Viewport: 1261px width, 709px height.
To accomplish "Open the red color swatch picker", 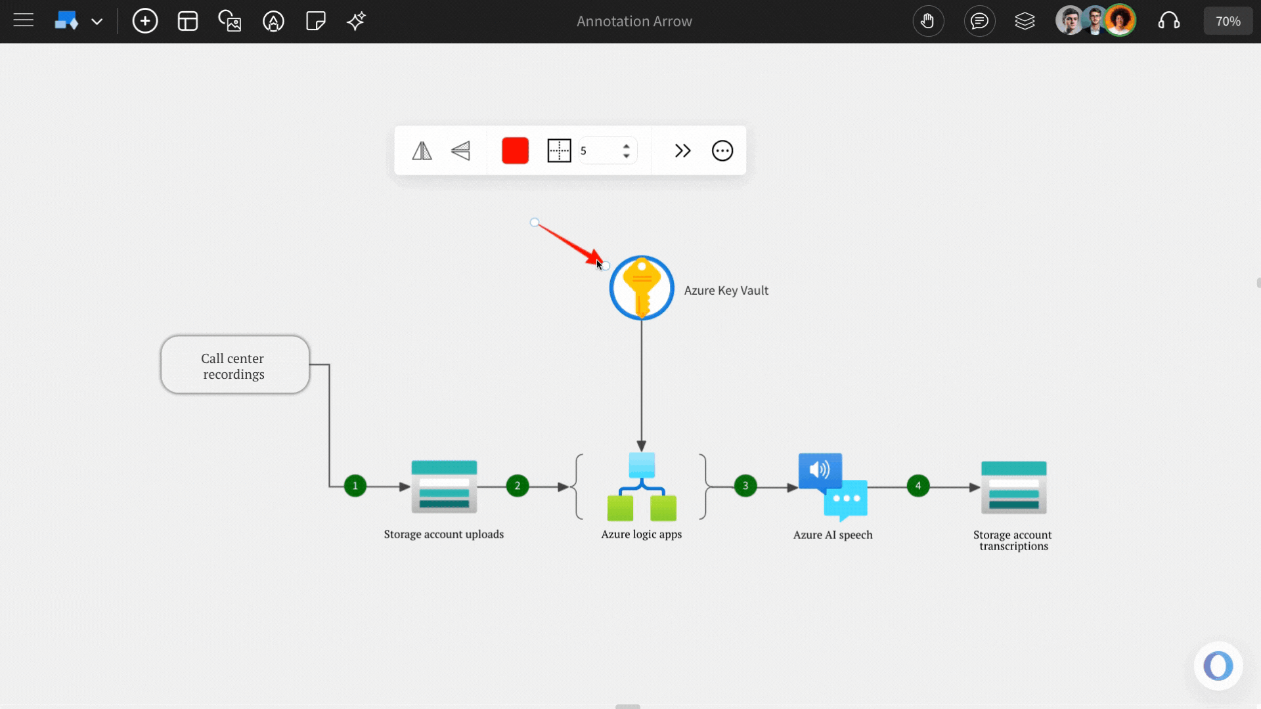I will click(515, 150).
